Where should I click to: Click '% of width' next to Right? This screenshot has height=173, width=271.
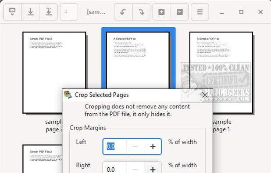pos(182,166)
